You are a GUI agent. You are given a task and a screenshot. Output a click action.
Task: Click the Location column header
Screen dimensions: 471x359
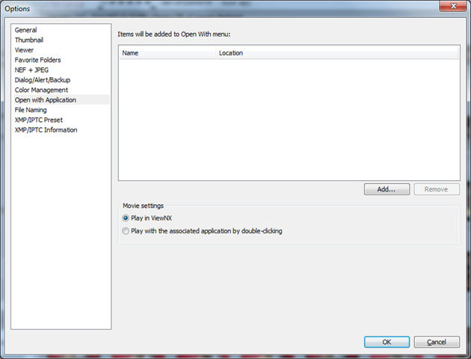[336, 53]
